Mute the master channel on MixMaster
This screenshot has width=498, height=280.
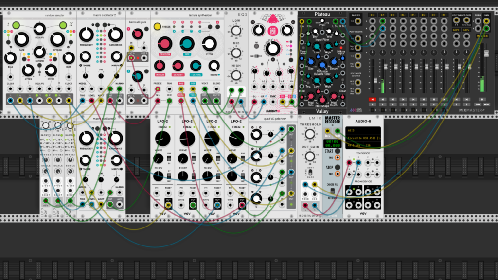[x=482, y=99]
